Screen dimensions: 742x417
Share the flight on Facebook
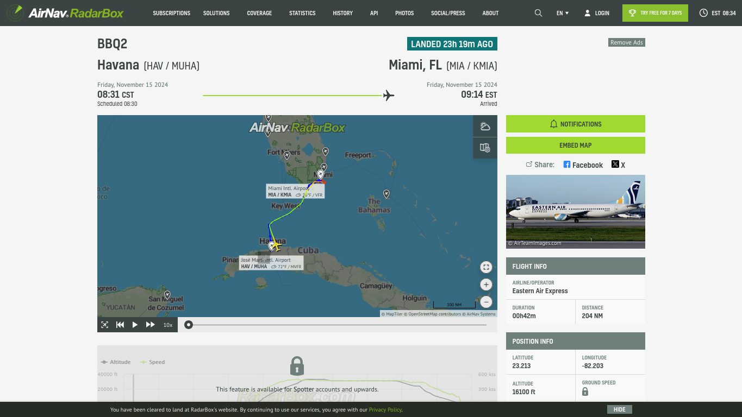click(583, 165)
